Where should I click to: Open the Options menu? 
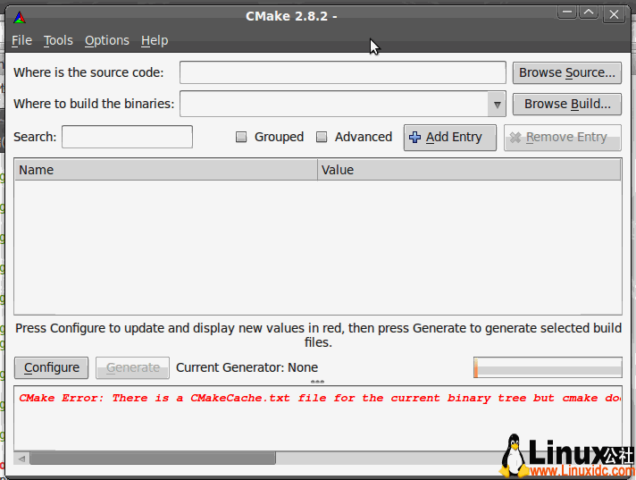tap(107, 40)
